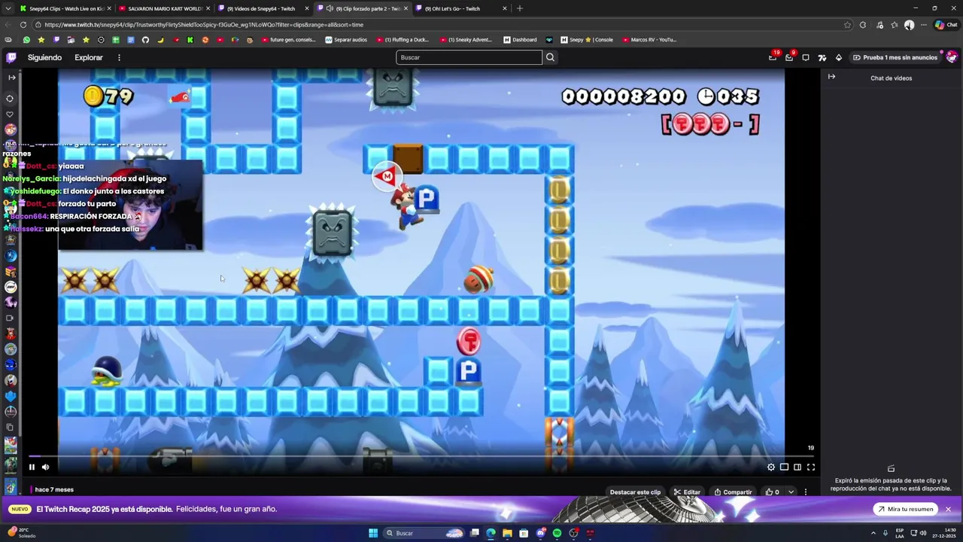The image size is (963, 542).
Task: Seek on the clip progress bar
Action: pos(421,456)
